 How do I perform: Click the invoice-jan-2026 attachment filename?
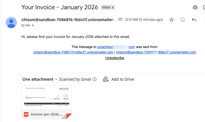[x=46, y=114]
